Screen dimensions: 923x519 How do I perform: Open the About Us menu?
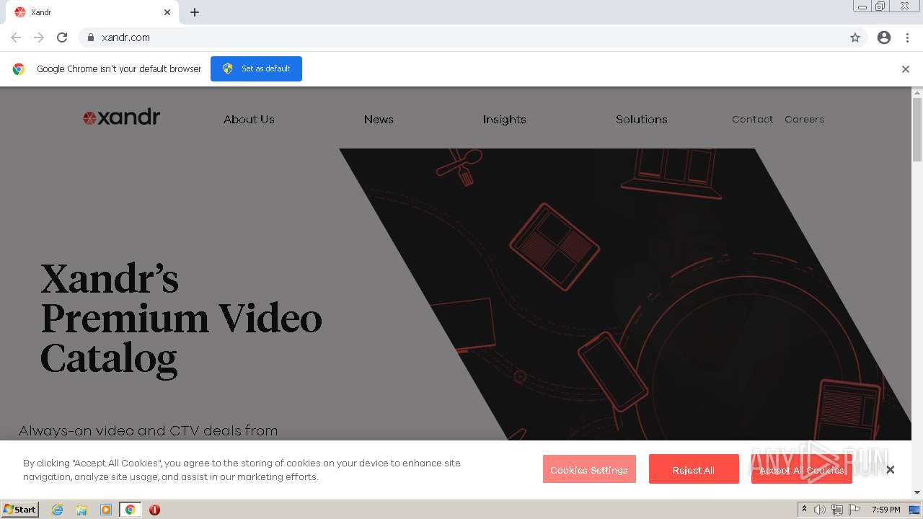(249, 120)
